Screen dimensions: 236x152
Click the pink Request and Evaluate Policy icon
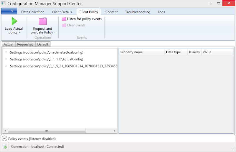tap(43, 21)
